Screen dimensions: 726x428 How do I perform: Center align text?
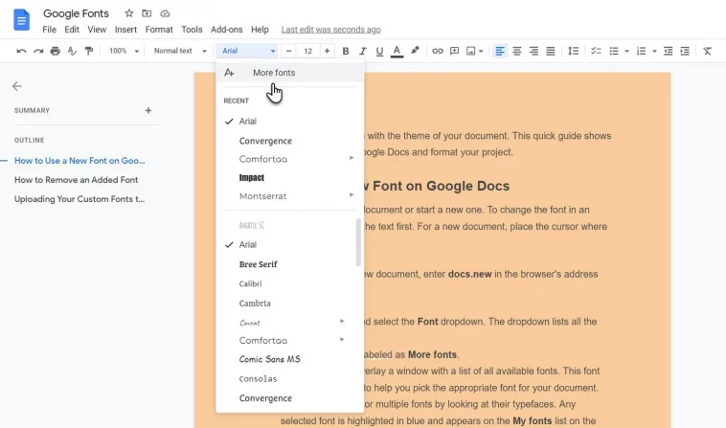[516, 51]
